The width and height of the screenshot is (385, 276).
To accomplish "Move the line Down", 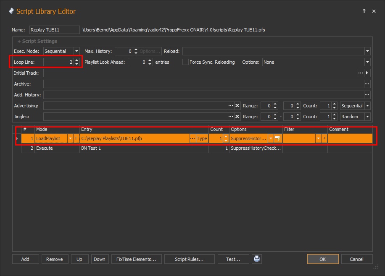I will [x=100, y=259].
